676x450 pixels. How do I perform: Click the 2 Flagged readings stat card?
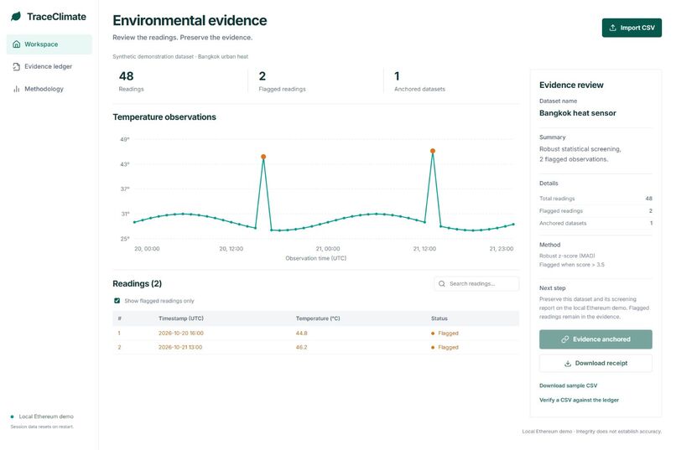click(x=316, y=81)
